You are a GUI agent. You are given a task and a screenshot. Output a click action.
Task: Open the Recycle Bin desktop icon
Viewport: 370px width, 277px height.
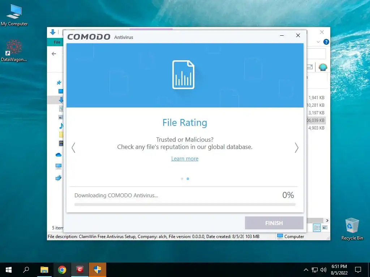tap(352, 229)
